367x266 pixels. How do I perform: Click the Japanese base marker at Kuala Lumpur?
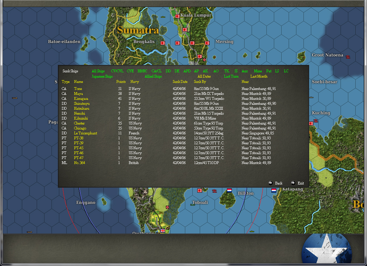click(x=177, y=16)
